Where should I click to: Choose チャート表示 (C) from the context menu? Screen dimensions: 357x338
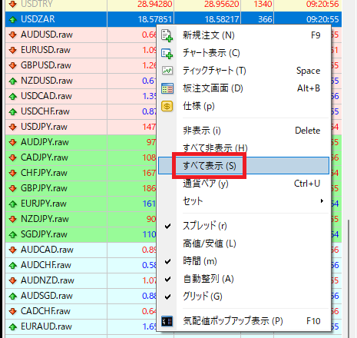(243, 53)
